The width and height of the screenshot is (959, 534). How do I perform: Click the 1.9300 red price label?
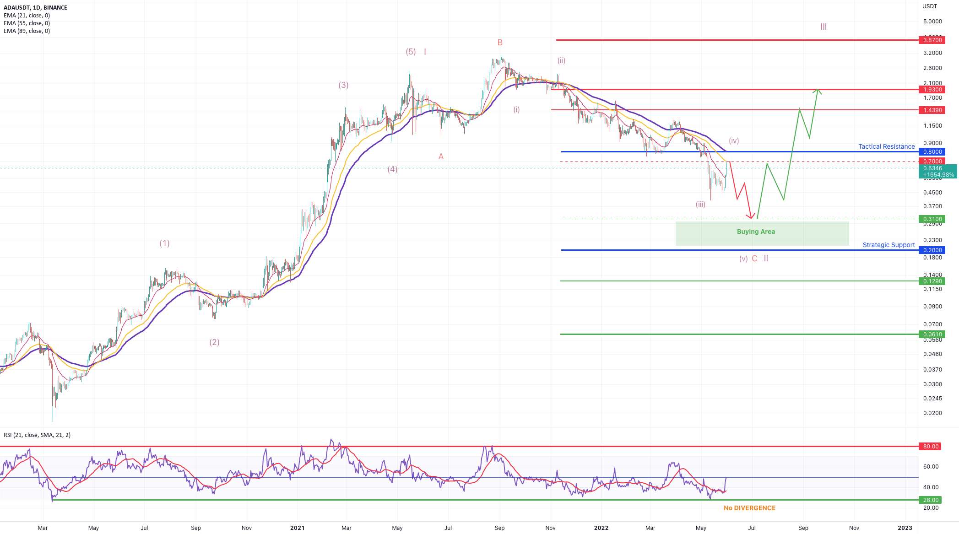click(932, 90)
